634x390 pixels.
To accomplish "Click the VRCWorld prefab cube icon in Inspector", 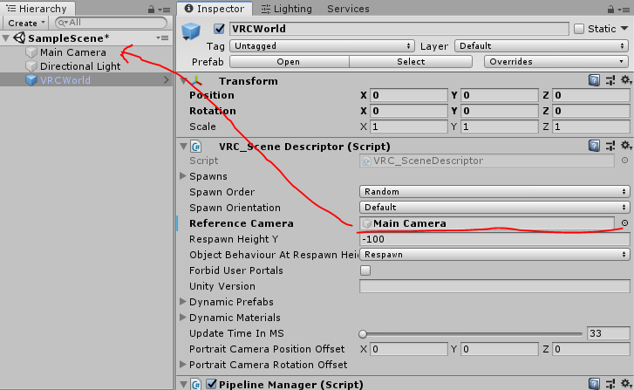I will click(x=190, y=31).
